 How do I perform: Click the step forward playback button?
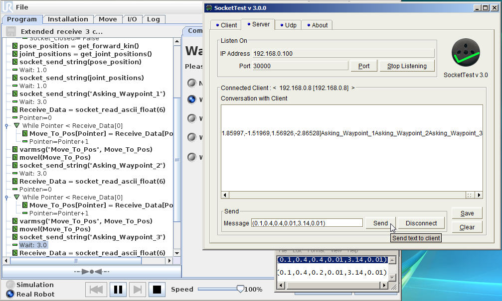pos(138,290)
